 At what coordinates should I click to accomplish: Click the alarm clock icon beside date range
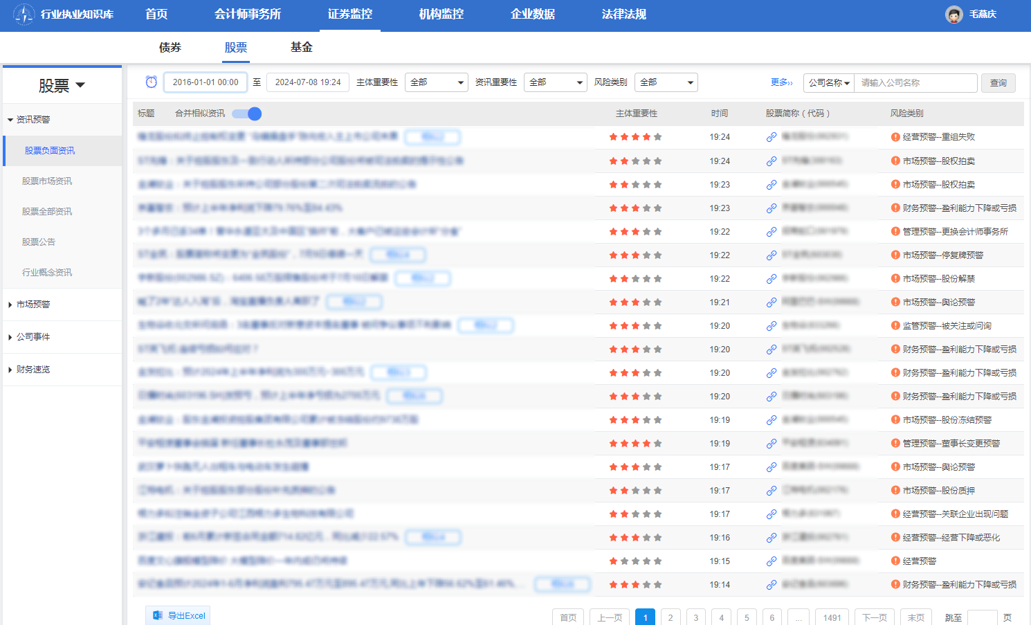point(151,82)
